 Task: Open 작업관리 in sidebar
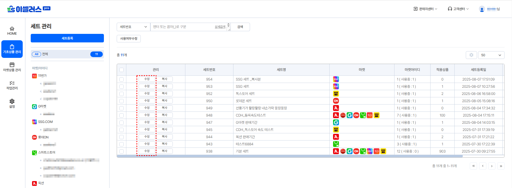coord(12,85)
